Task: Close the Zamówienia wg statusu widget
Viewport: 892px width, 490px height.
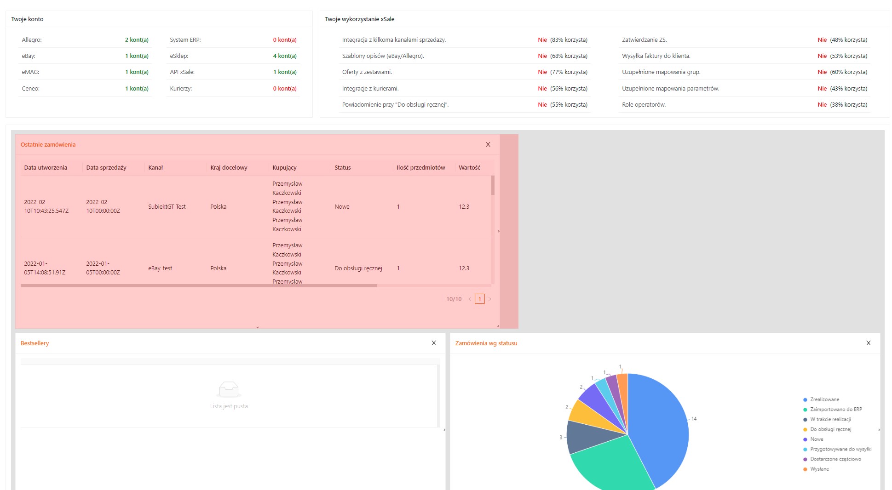Action: [x=869, y=343]
